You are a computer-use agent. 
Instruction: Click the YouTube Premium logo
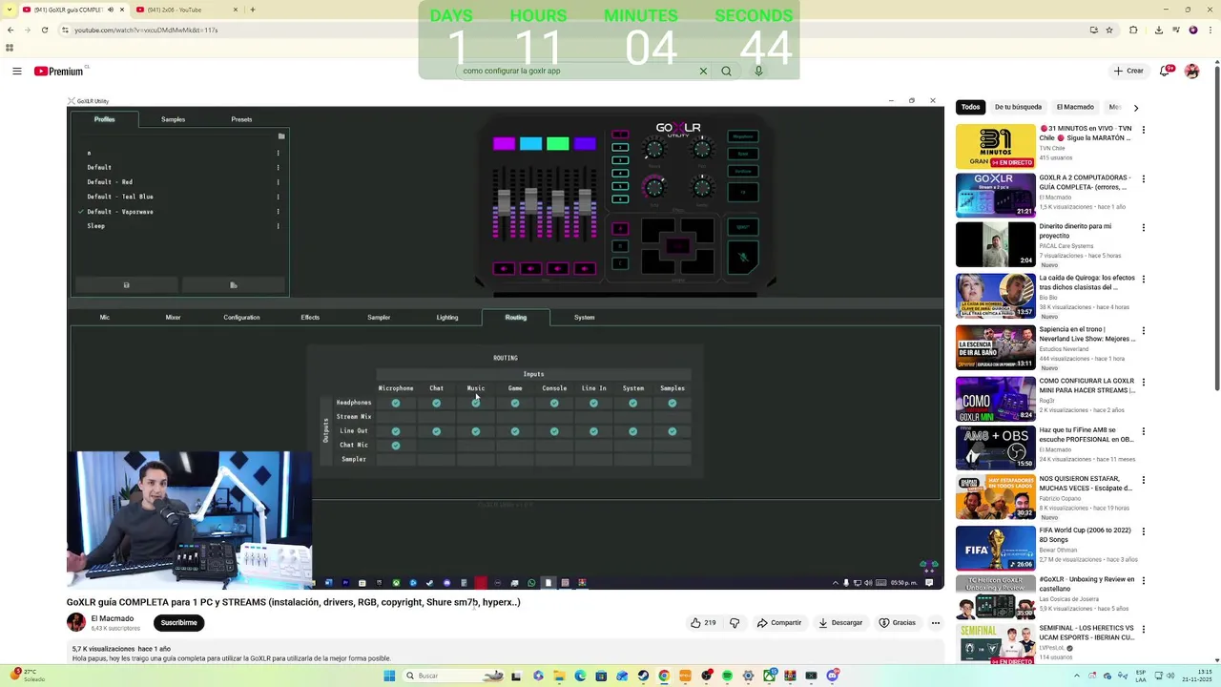[59, 71]
